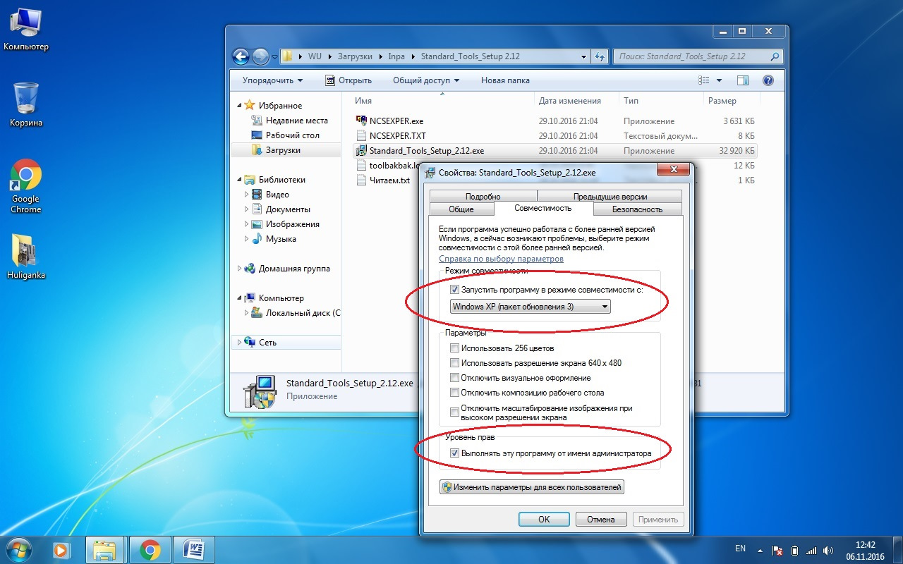This screenshot has height=564, width=903.
Task: Select the NCSEXPER.exe file icon
Action: 362,121
